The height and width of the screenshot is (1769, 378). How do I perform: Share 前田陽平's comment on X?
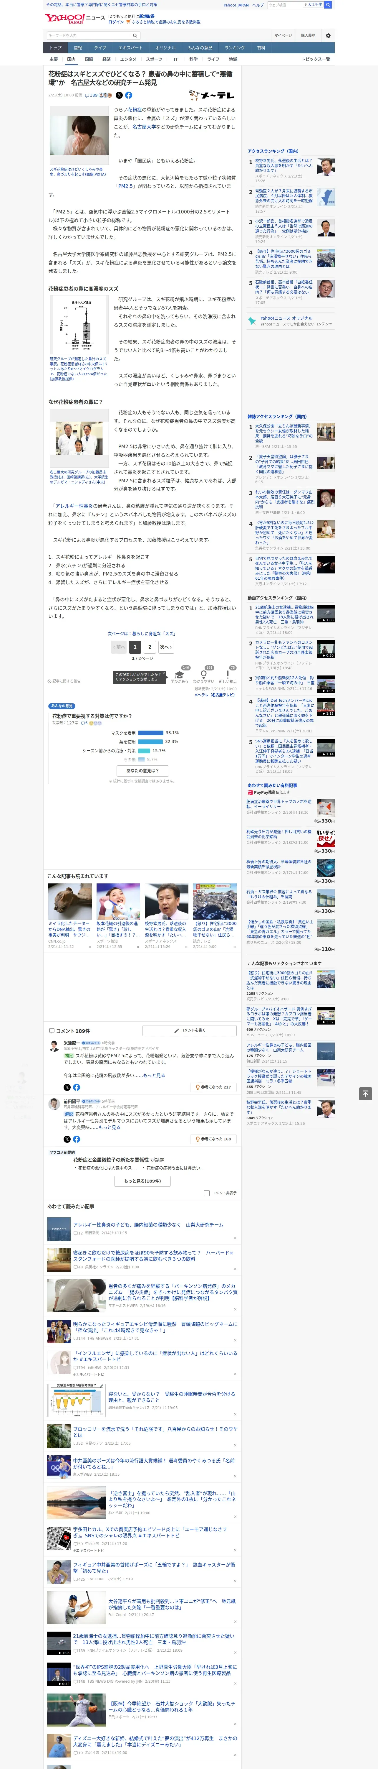pyautogui.click(x=67, y=1139)
